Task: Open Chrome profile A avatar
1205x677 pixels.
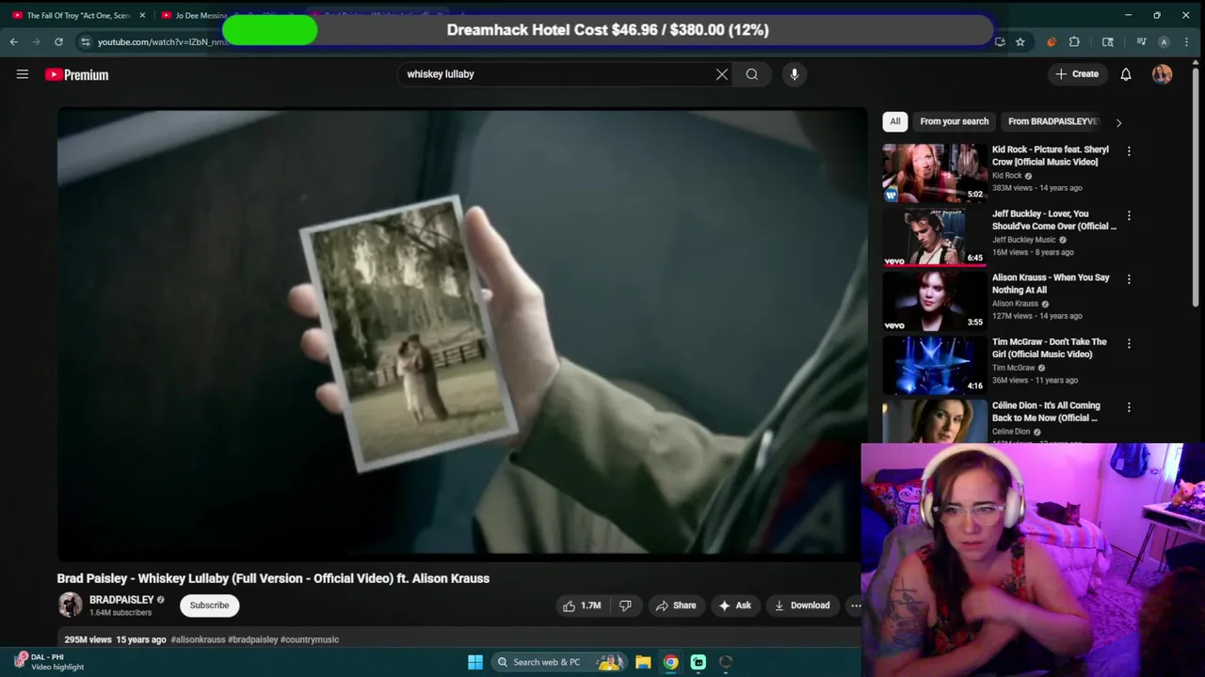Action: [x=1164, y=41]
